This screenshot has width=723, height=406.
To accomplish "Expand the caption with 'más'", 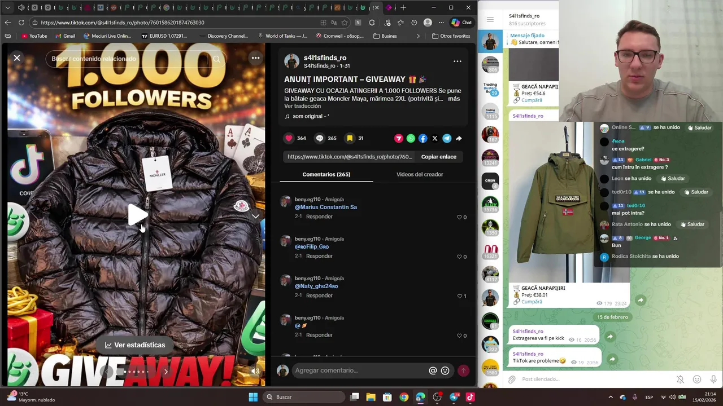I will pos(454,99).
